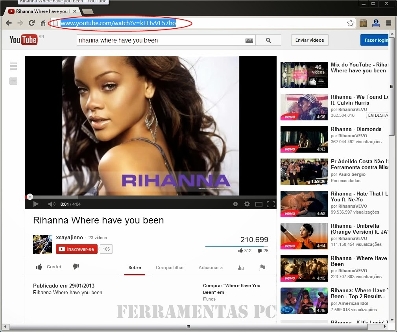Image resolution: width=397 pixels, height=332 pixels.
Task: Click the magnifier search button
Action: (x=268, y=40)
